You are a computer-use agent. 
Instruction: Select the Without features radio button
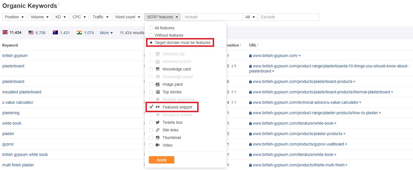[151, 36]
